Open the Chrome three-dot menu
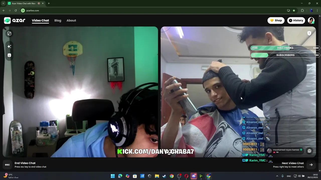 pyautogui.click(x=317, y=10)
